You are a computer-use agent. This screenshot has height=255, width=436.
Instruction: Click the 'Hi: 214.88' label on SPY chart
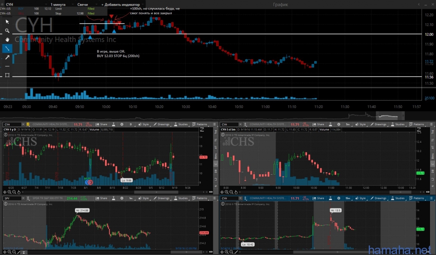pyautogui.click(x=82, y=211)
